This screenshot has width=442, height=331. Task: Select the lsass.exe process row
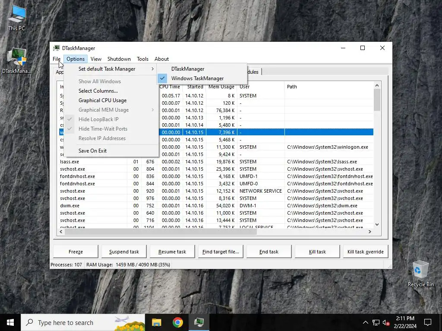pos(216,162)
